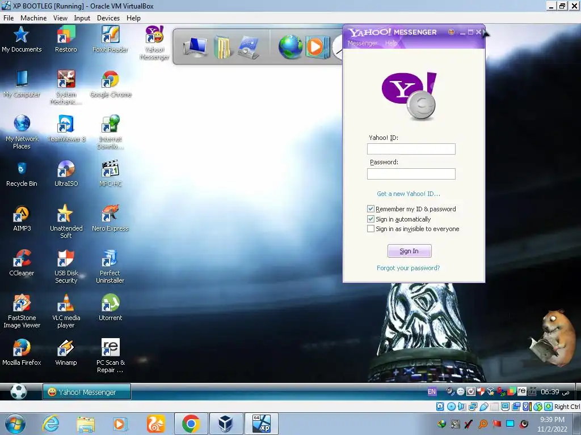The width and height of the screenshot is (581, 435).
Task: Launch TeamViewer 8 shortcut
Action: [66, 129]
